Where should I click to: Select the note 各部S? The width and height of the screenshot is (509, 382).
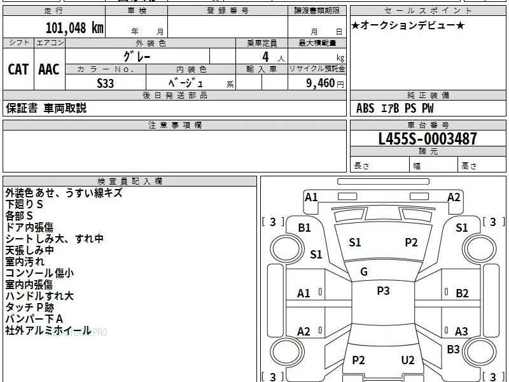click(19, 216)
